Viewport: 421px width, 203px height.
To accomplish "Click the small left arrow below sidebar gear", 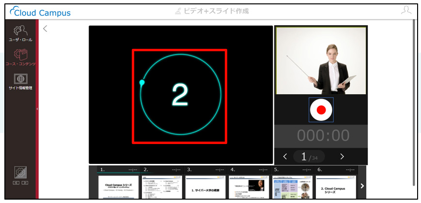I will click(x=16, y=183).
